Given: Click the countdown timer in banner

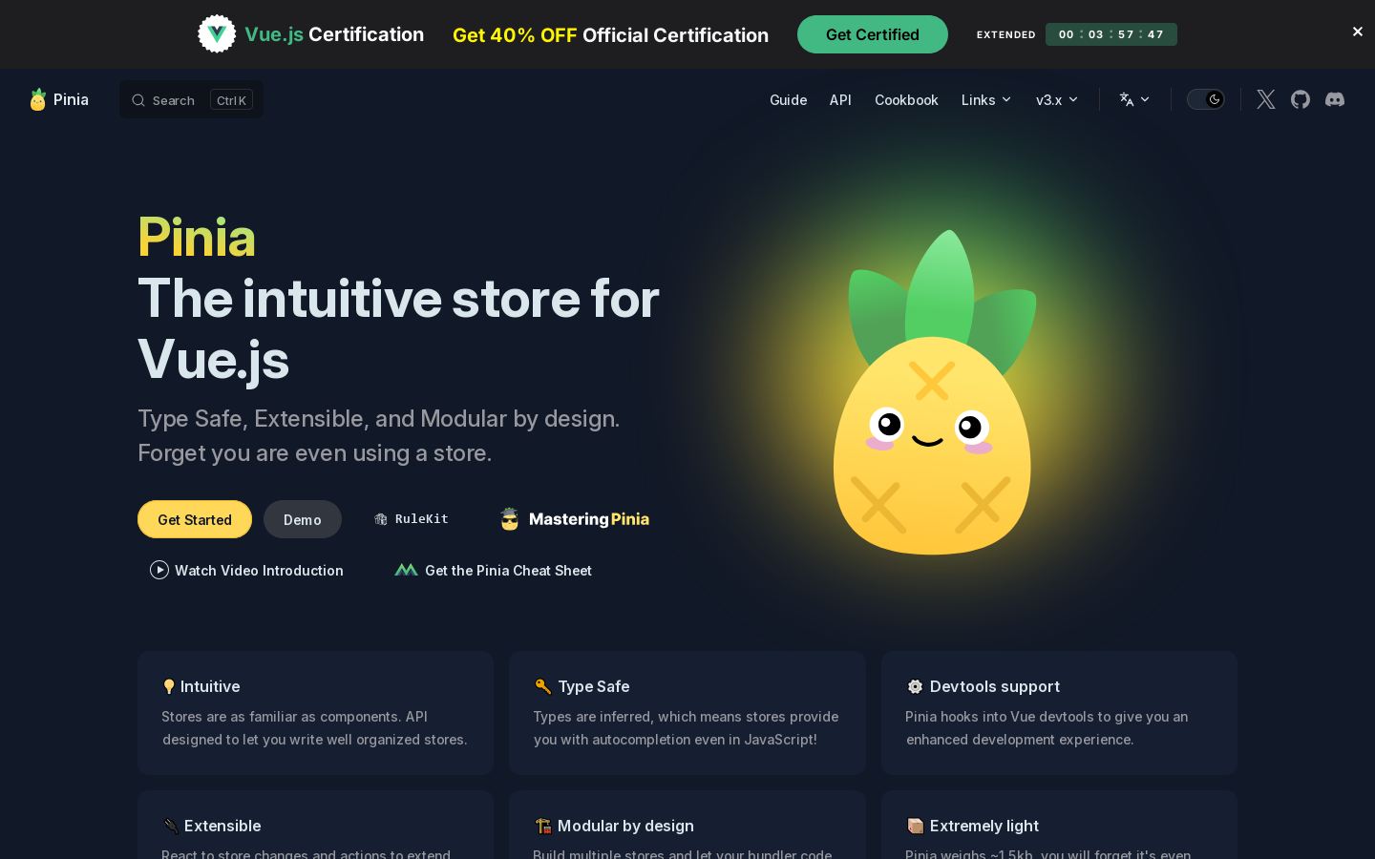Looking at the screenshot, I should click(1111, 34).
